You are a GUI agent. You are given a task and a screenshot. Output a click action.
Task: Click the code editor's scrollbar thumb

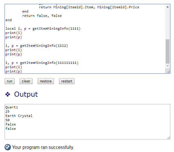click(167, 51)
